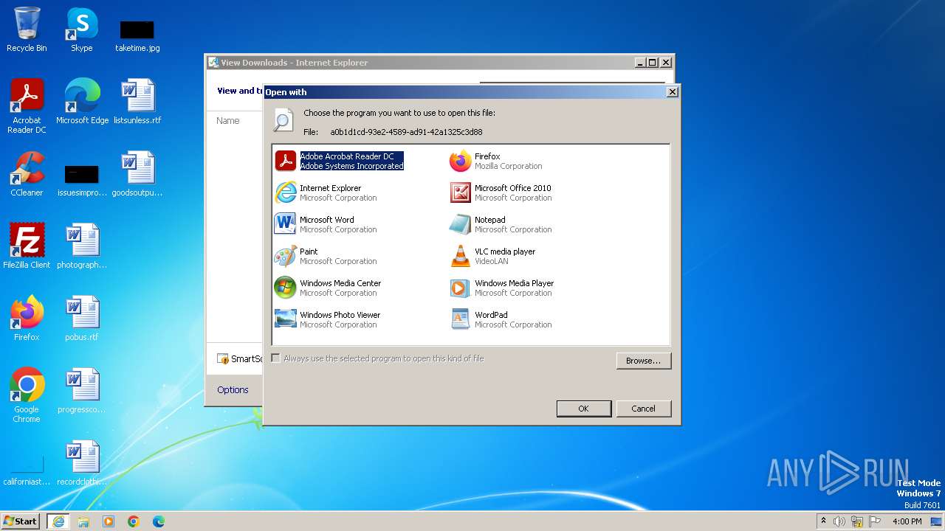This screenshot has height=531, width=945.
Task: Open Action Center flag icon
Action: coord(875,521)
